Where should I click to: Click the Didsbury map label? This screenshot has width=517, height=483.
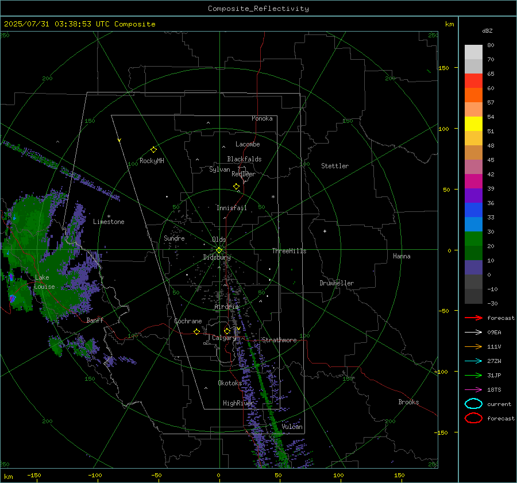coord(217,257)
